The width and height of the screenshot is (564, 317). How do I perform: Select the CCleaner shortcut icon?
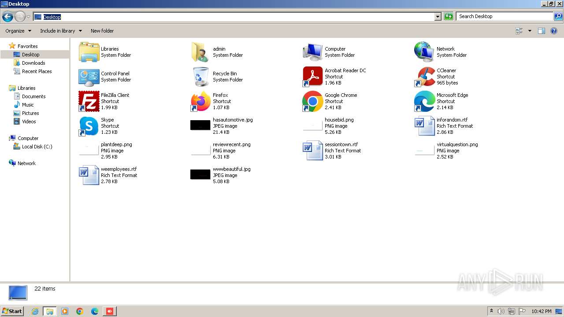[x=424, y=77]
